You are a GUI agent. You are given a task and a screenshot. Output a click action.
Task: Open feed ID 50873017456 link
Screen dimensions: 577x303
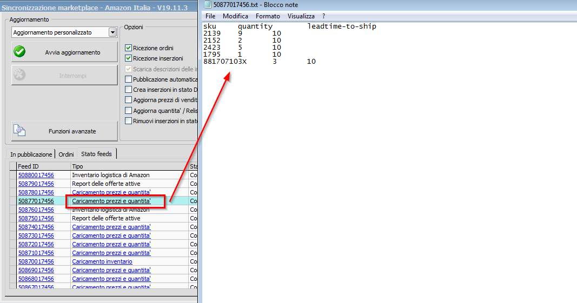click(36, 235)
